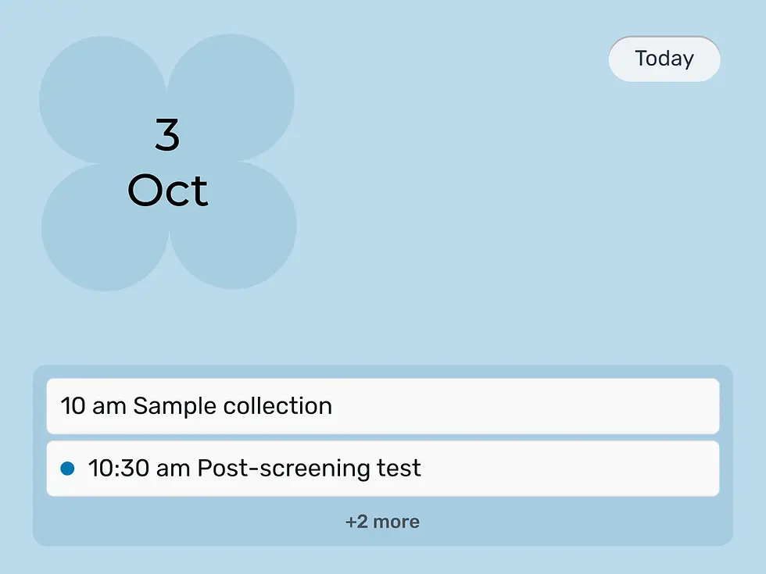This screenshot has width=766, height=574.
Task: Select the number 3 on the date display
Action: pos(166,134)
